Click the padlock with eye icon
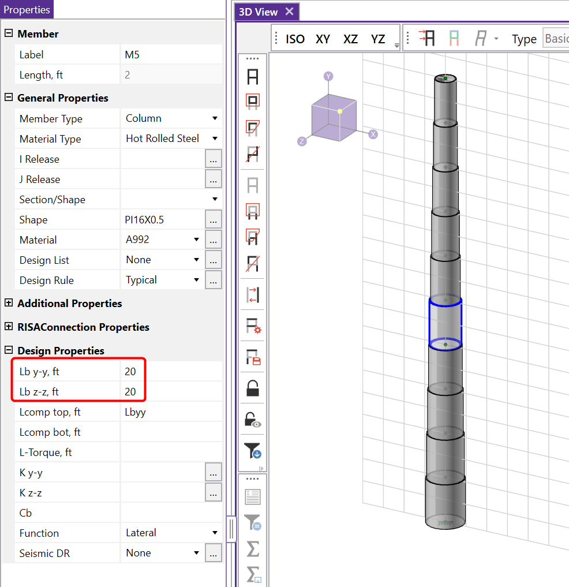Viewport: 569px width, 587px height. [x=253, y=419]
